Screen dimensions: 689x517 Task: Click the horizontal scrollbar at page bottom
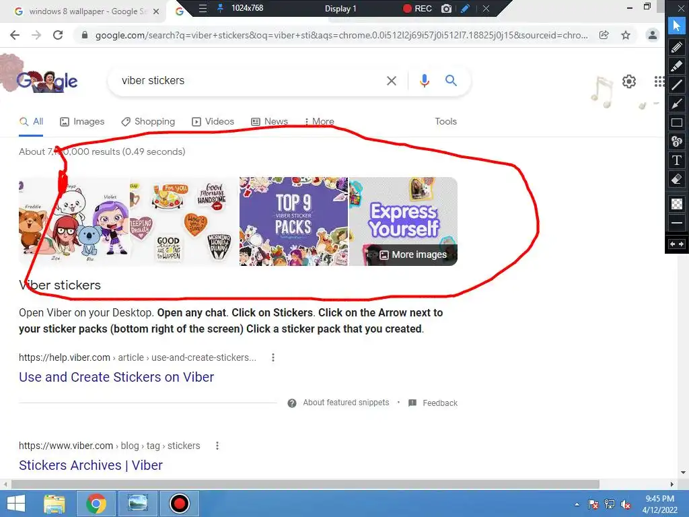coord(305,484)
